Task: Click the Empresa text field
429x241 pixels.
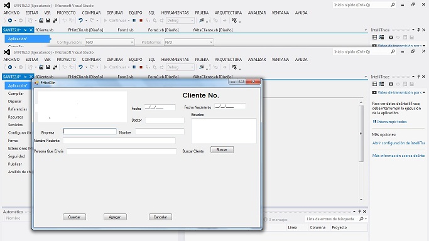Action: pos(90,131)
